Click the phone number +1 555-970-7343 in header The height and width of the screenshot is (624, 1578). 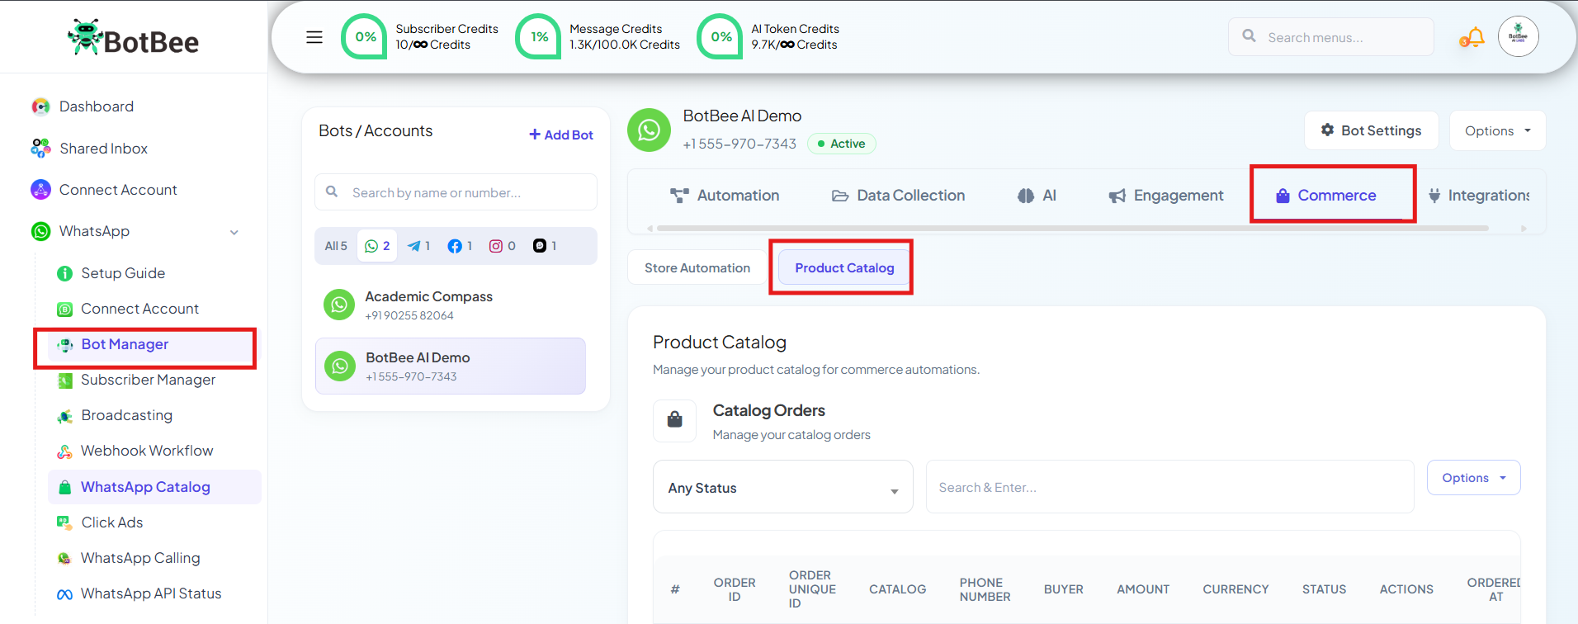click(739, 144)
